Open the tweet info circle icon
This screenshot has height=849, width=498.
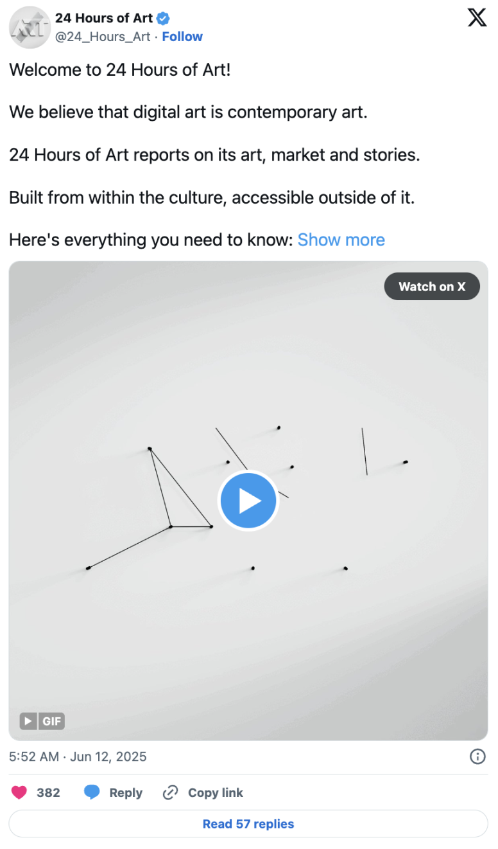[477, 756]
